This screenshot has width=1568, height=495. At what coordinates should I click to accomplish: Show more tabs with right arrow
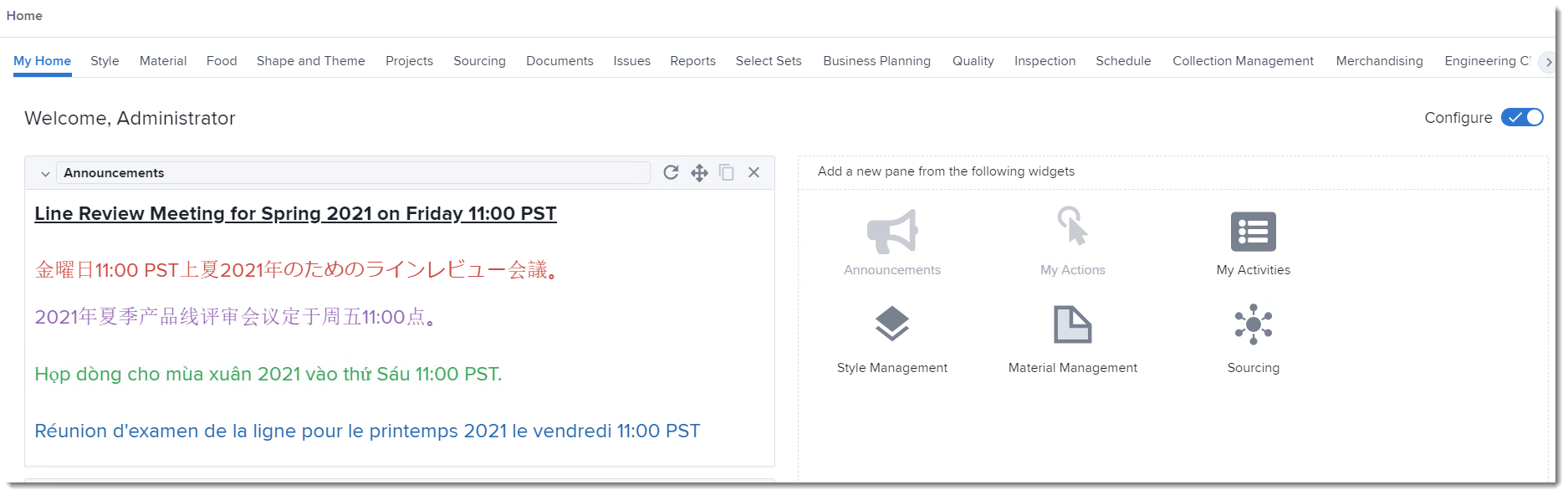pyautogui.click(x=1549, y=62)
